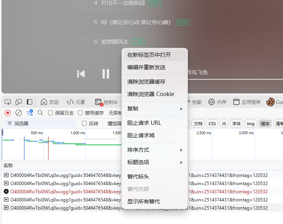
Task: Enable 禁用缓存 checkbox
Action: pyautogui.click(x=80, y=113)
